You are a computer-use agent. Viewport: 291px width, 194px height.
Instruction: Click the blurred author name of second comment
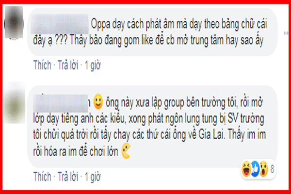coord(61,103)
